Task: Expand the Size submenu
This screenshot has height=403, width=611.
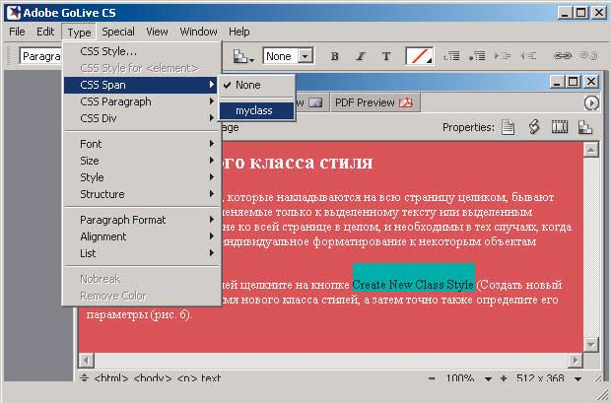Action: coord(142,161)
